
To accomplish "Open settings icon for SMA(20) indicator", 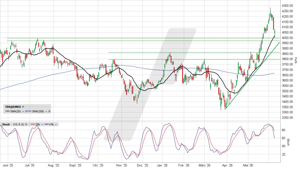I will coord(26,111).
